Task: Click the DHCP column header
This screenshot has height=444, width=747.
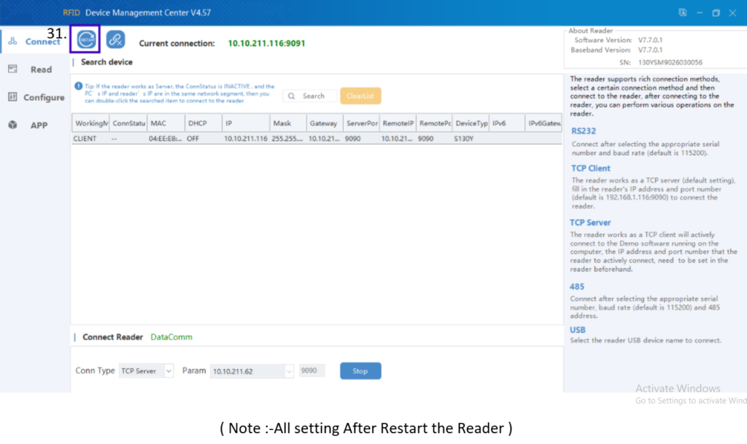Action: [x=203, y=123]
